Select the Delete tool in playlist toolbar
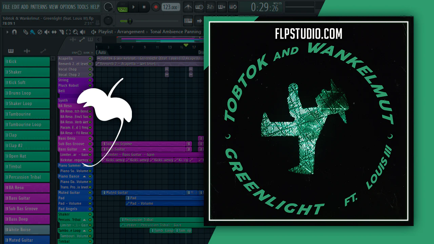434x244 pixels. click(x=40, y=32)
